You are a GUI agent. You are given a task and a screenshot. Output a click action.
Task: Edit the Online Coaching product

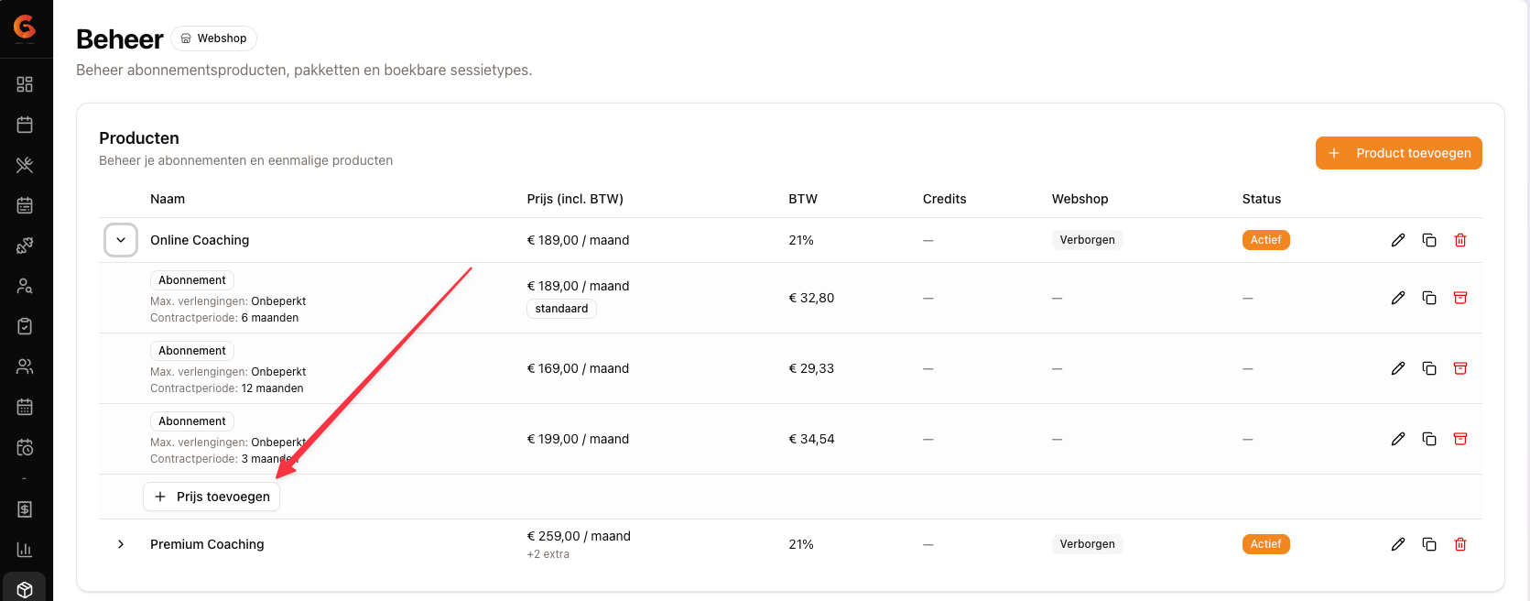click(1397, 240)
